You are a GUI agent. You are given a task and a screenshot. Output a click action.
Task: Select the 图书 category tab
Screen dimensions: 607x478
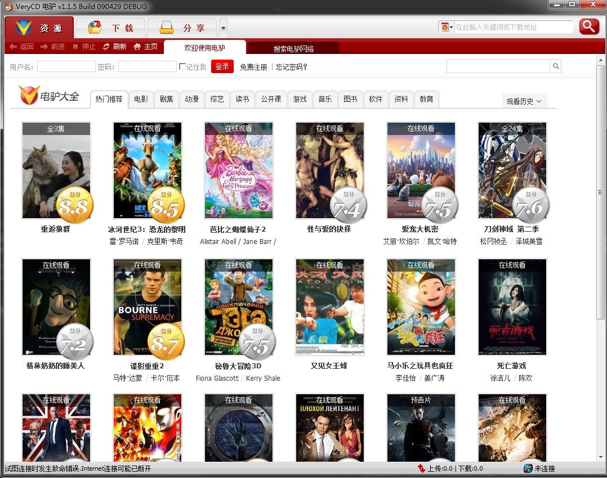[350, 99]
